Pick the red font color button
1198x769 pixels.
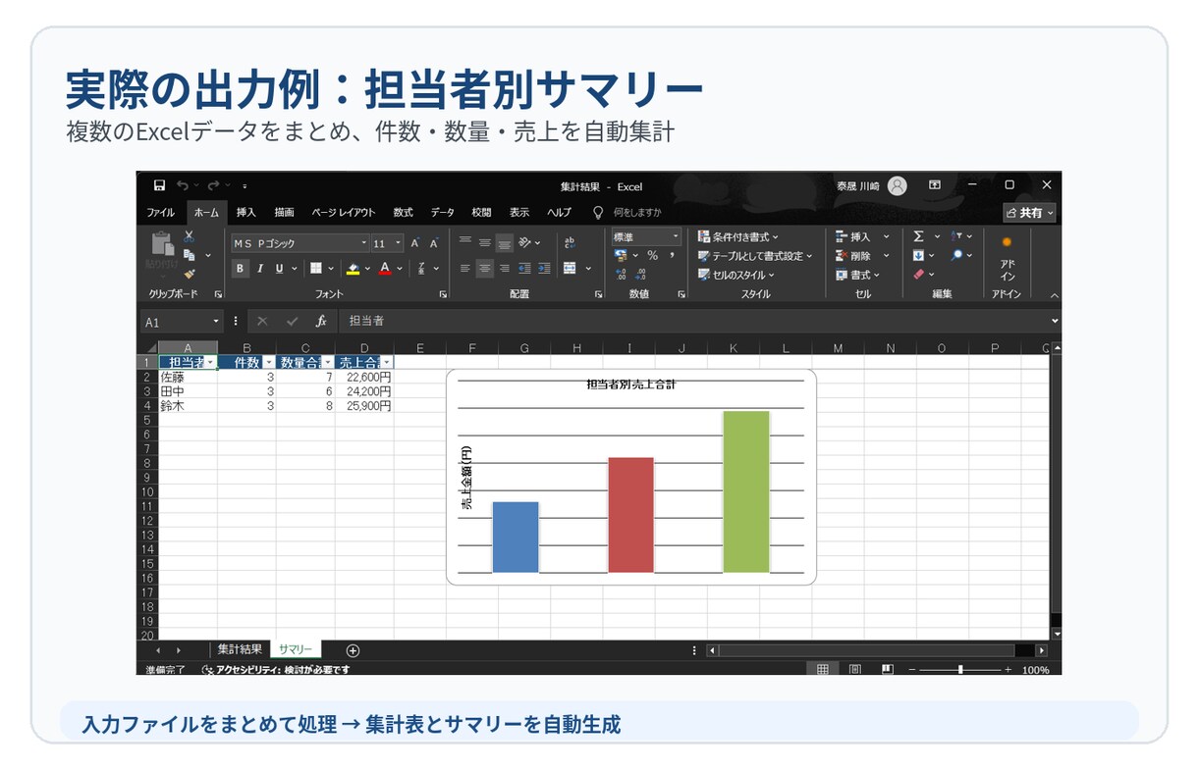point(385,268)
